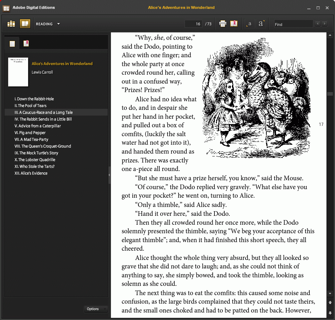Jump to chapter VI. Pig and Pepper

pyautogui.click(x=30, y=133)
